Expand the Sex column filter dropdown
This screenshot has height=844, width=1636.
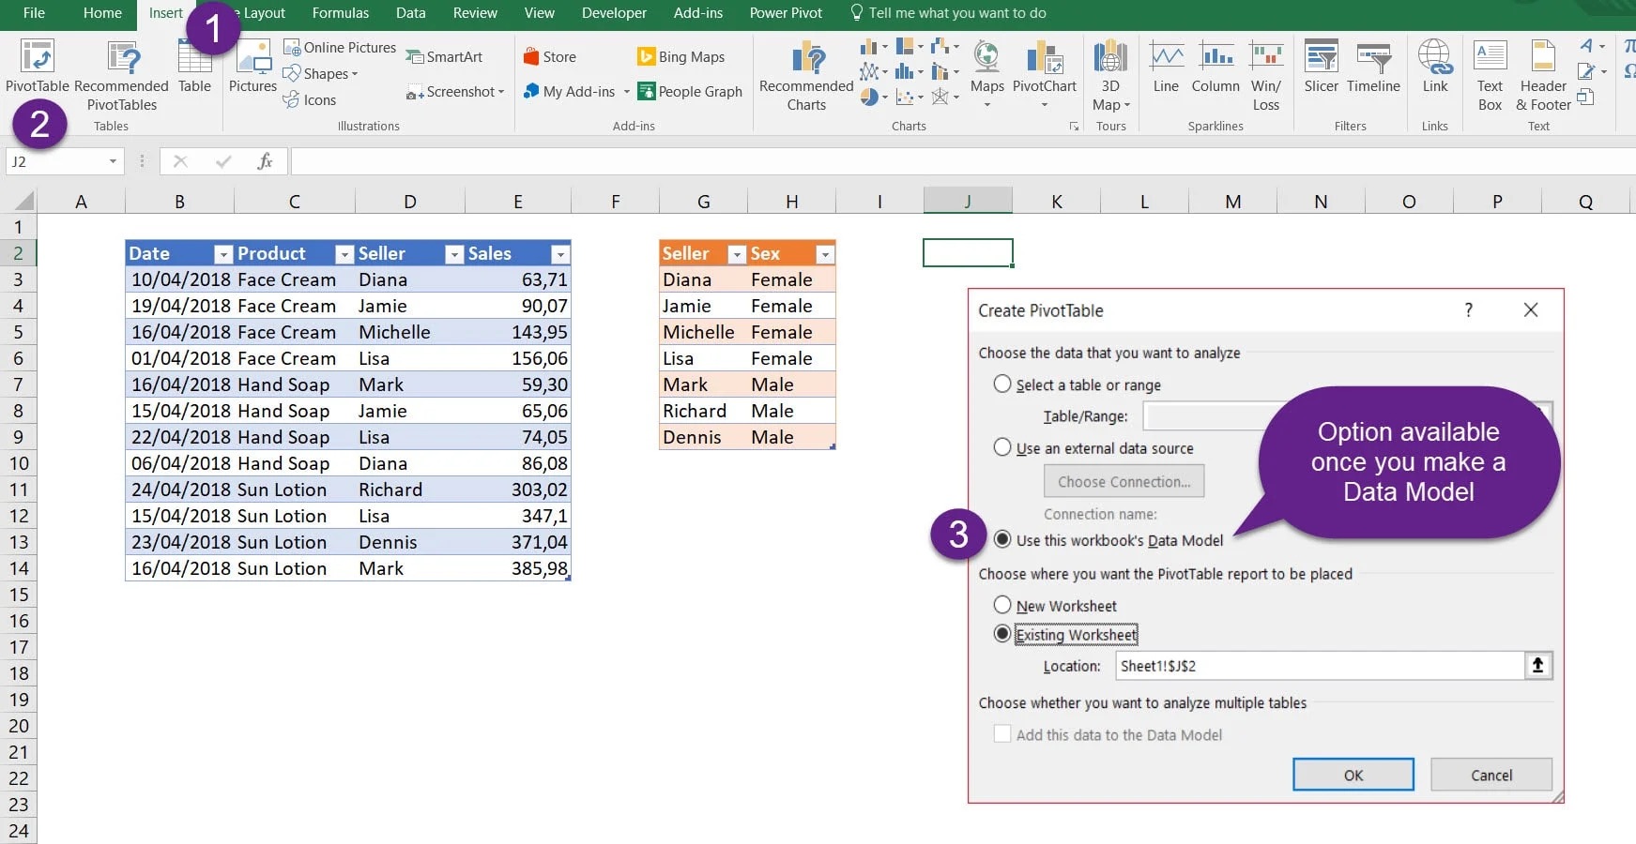[x=824, y=254]
